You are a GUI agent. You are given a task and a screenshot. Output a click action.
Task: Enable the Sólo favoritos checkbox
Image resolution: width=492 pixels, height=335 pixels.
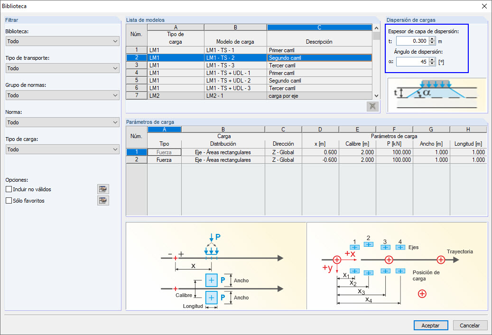pyautogui.click(x=9, y=200)
